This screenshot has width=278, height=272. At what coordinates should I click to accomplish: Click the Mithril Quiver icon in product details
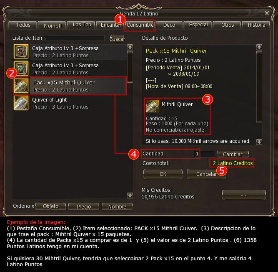tap(152, 106)
